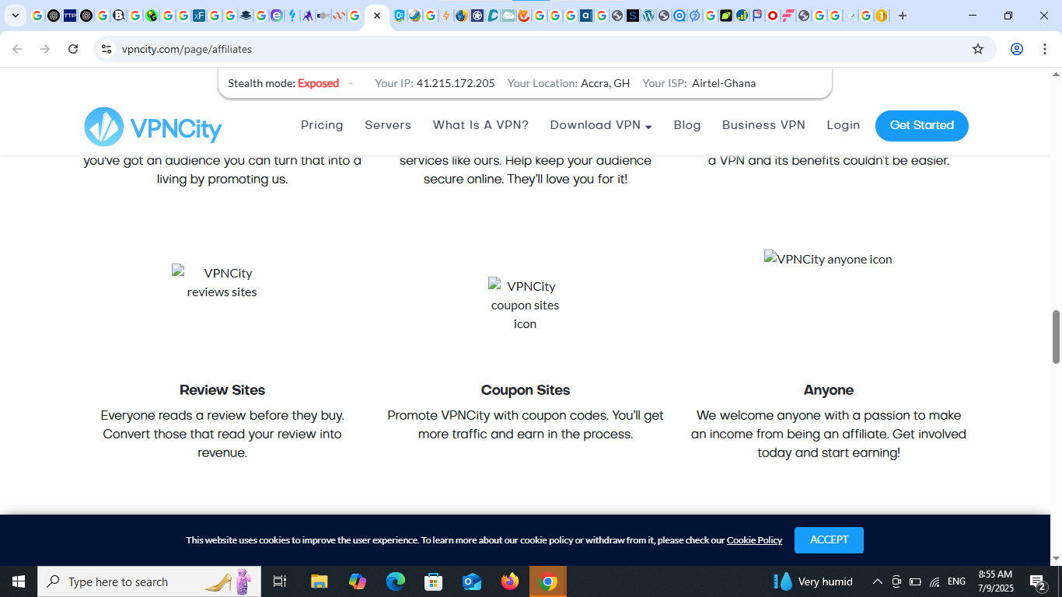Click the scrollbar down arrow

(x=1056, y=558)
